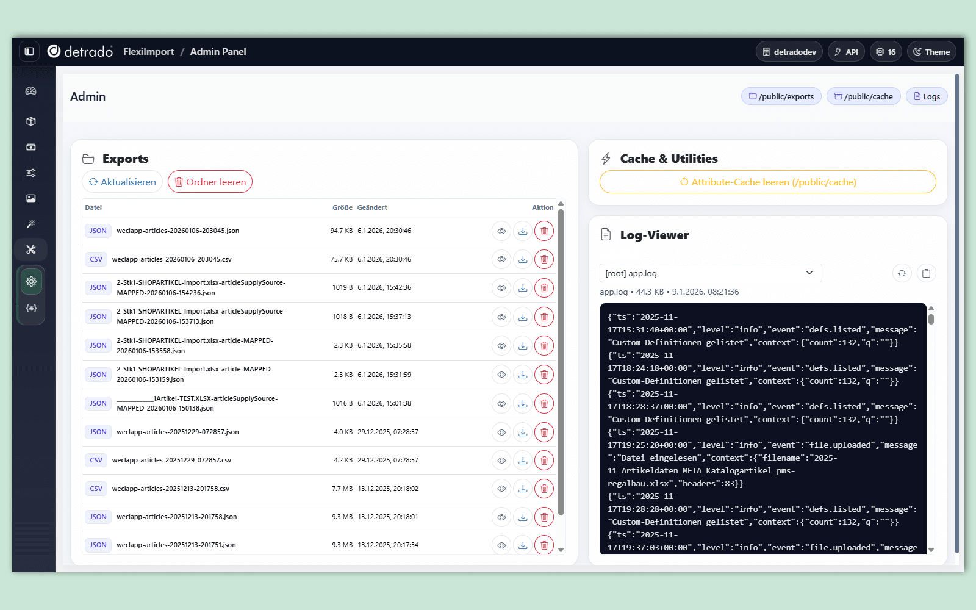Expand the [root] app.log dropdown
976x610 pixels.
pyautogui.click(x=710, y=273)
